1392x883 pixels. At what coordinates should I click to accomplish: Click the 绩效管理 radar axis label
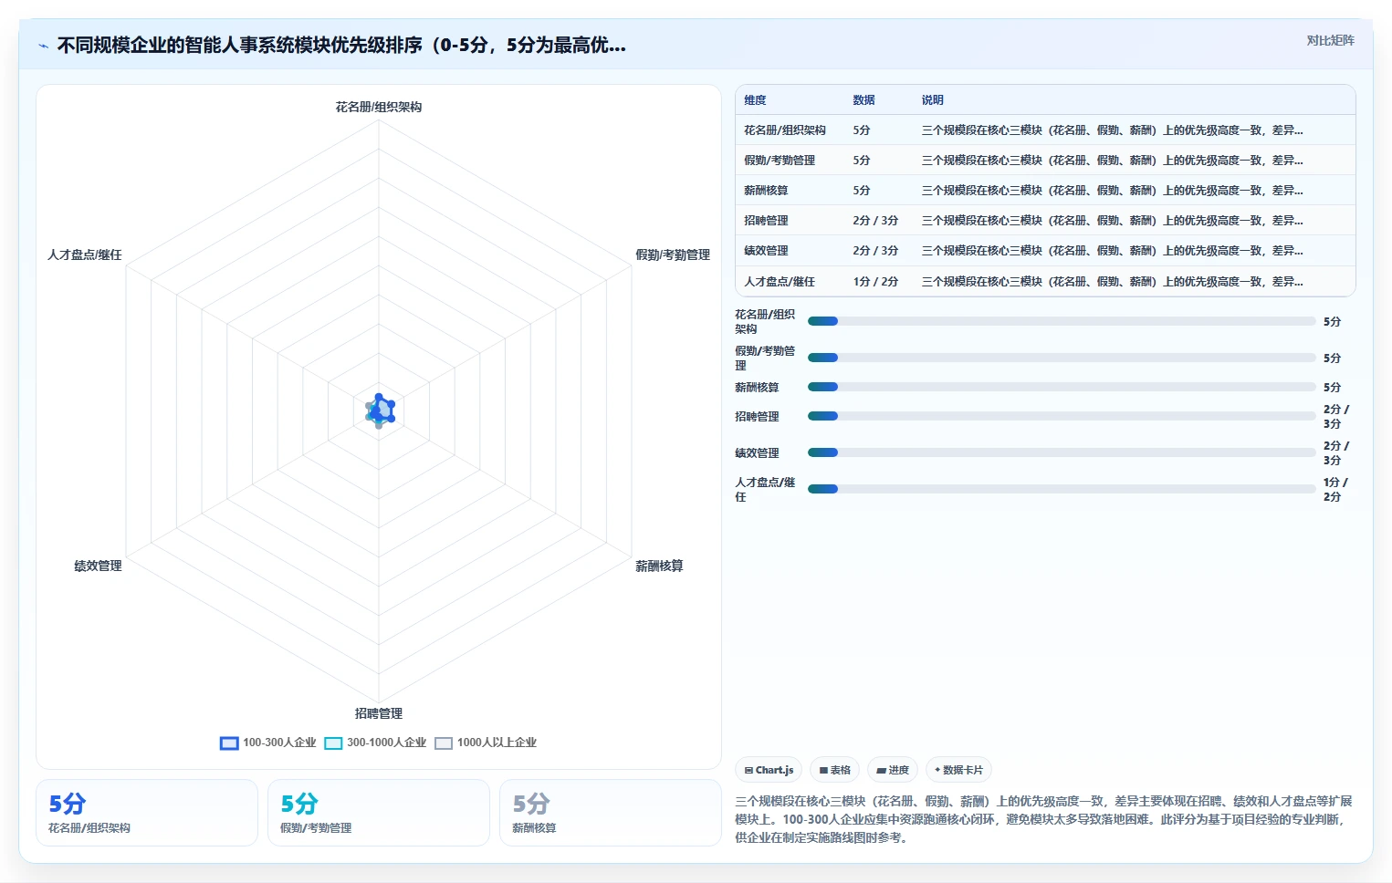tap(98, 566)
